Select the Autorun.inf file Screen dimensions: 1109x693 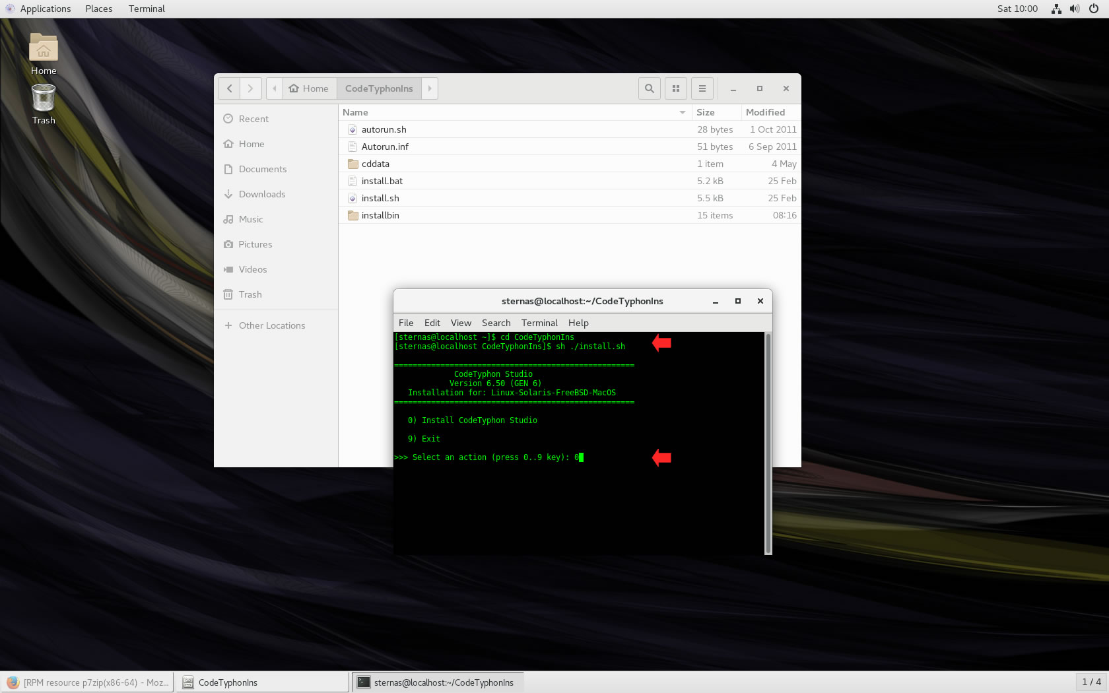click(570, 147)
